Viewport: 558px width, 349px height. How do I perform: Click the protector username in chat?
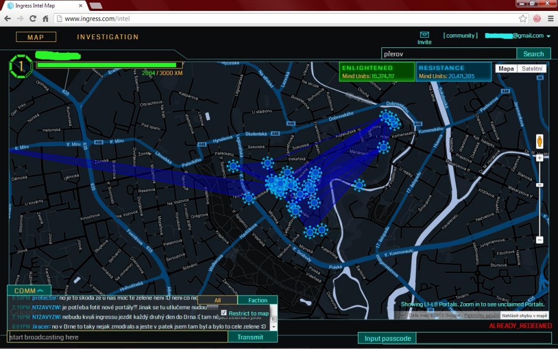pos(45,298)
